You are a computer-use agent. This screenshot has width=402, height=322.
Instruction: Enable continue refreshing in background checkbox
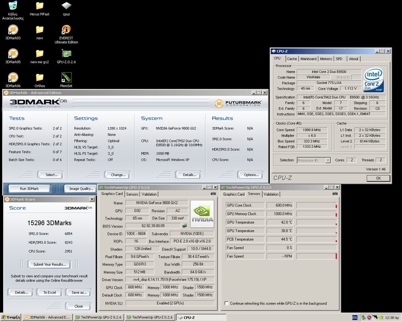[227, 303]
